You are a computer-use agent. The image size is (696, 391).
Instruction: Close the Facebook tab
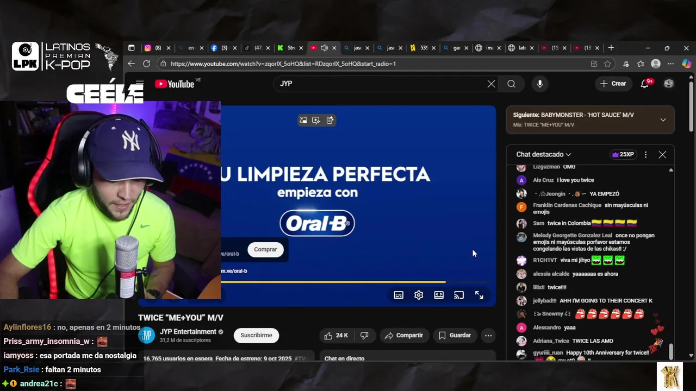[x=235, y=48]
